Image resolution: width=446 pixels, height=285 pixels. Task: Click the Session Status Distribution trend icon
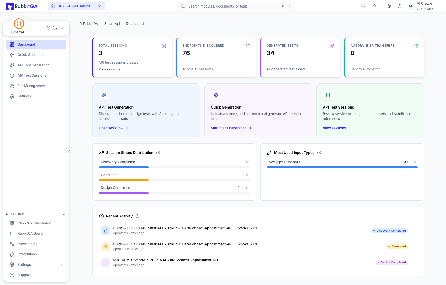101,153
